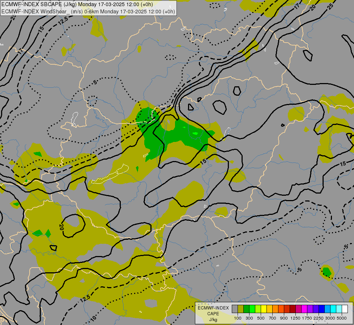Click the legend value 500
The height and width of the screenshot is (325, 354).
click(x=261, y=318)
